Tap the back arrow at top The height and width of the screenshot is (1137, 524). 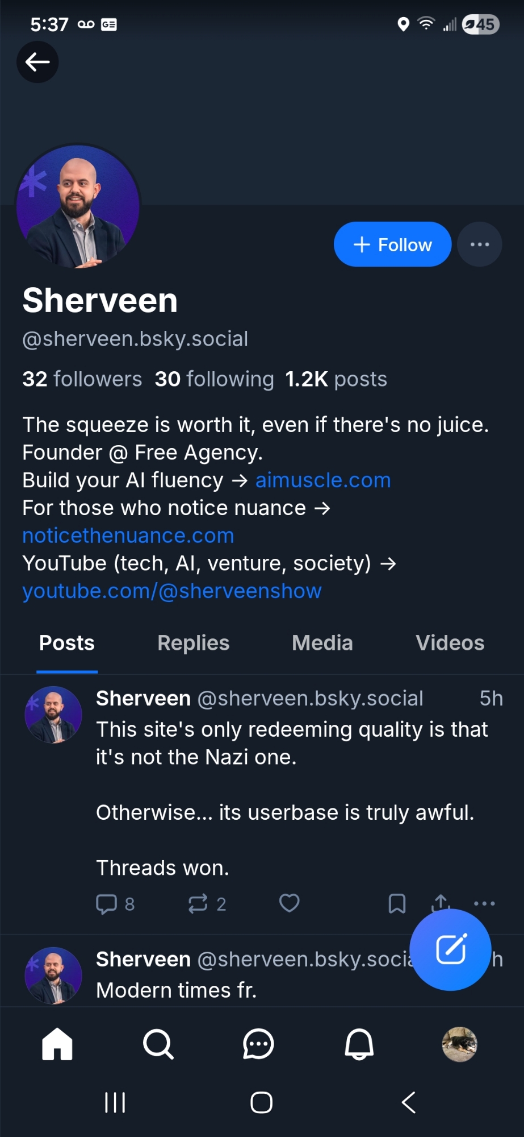point(37,62)
